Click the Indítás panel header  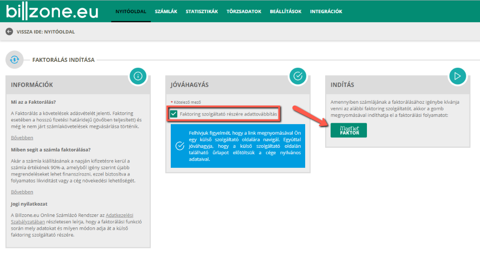397,85
